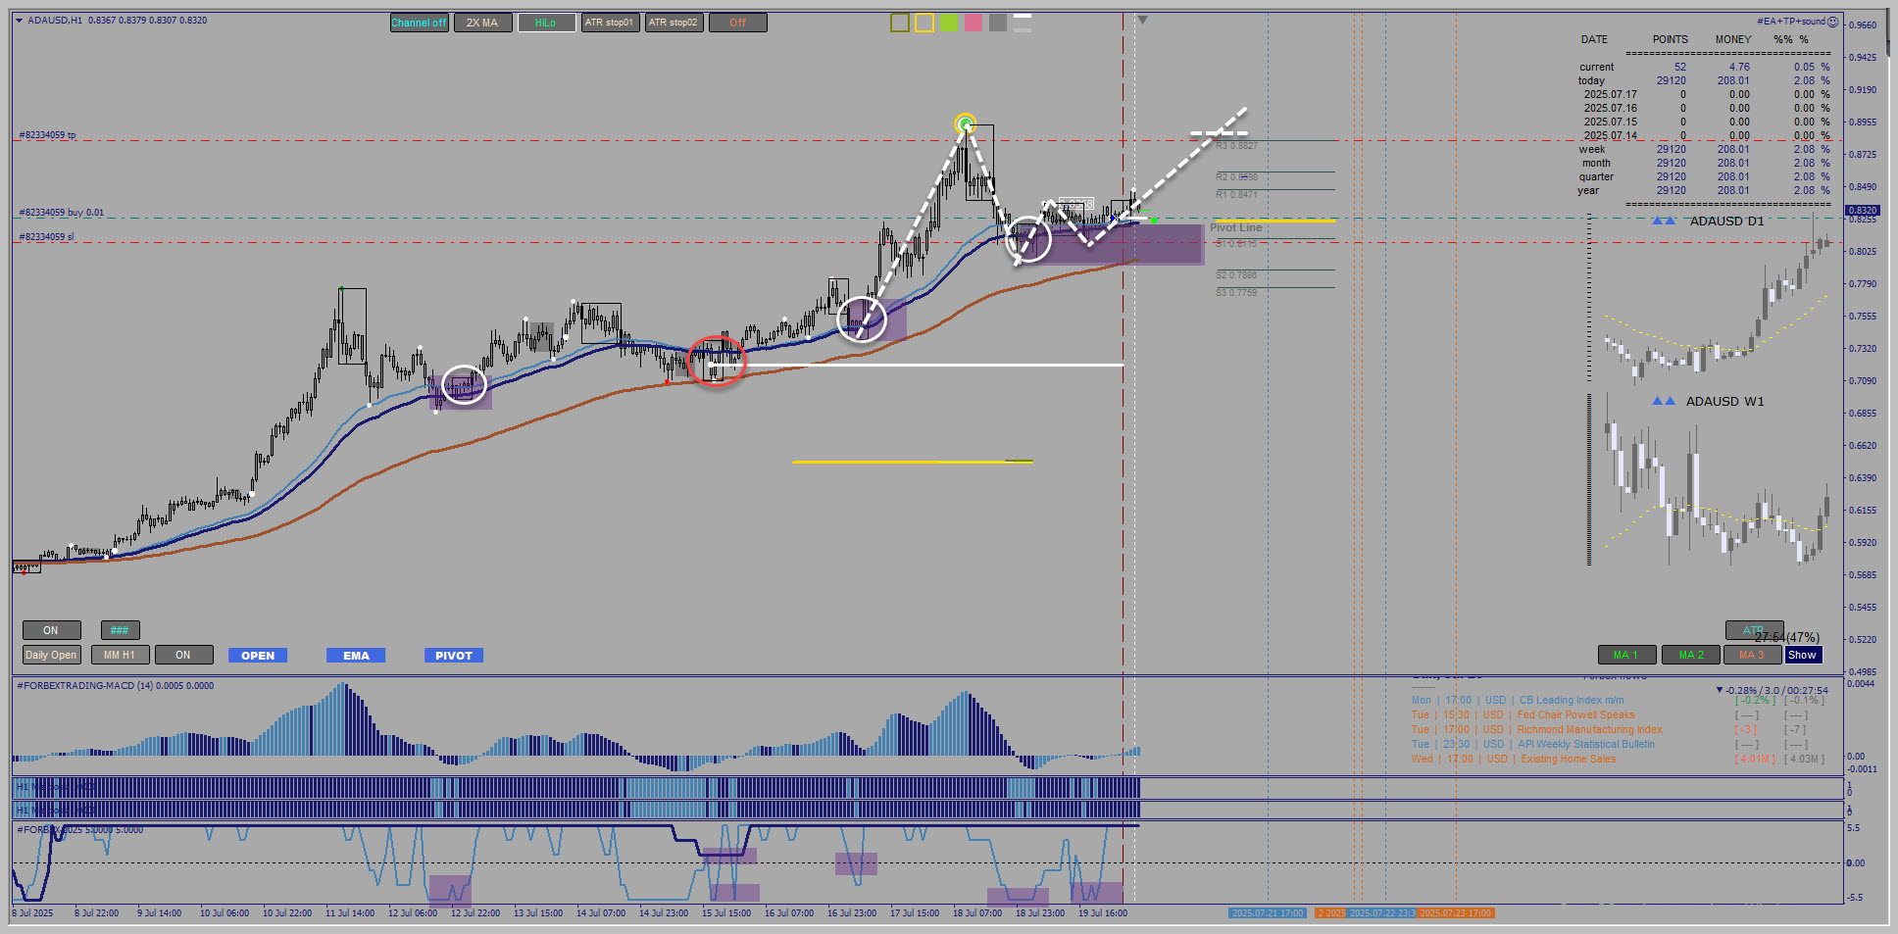Click the blue PIVOT label button
Image resolution: width=1898 pixels, height=934 pixels.
click(x=454, y=656)
